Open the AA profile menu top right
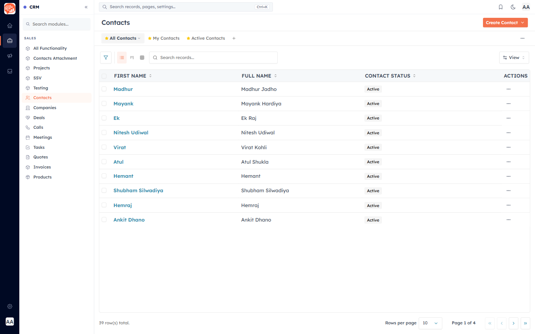The image size is (535, 334). pos(526,7)
